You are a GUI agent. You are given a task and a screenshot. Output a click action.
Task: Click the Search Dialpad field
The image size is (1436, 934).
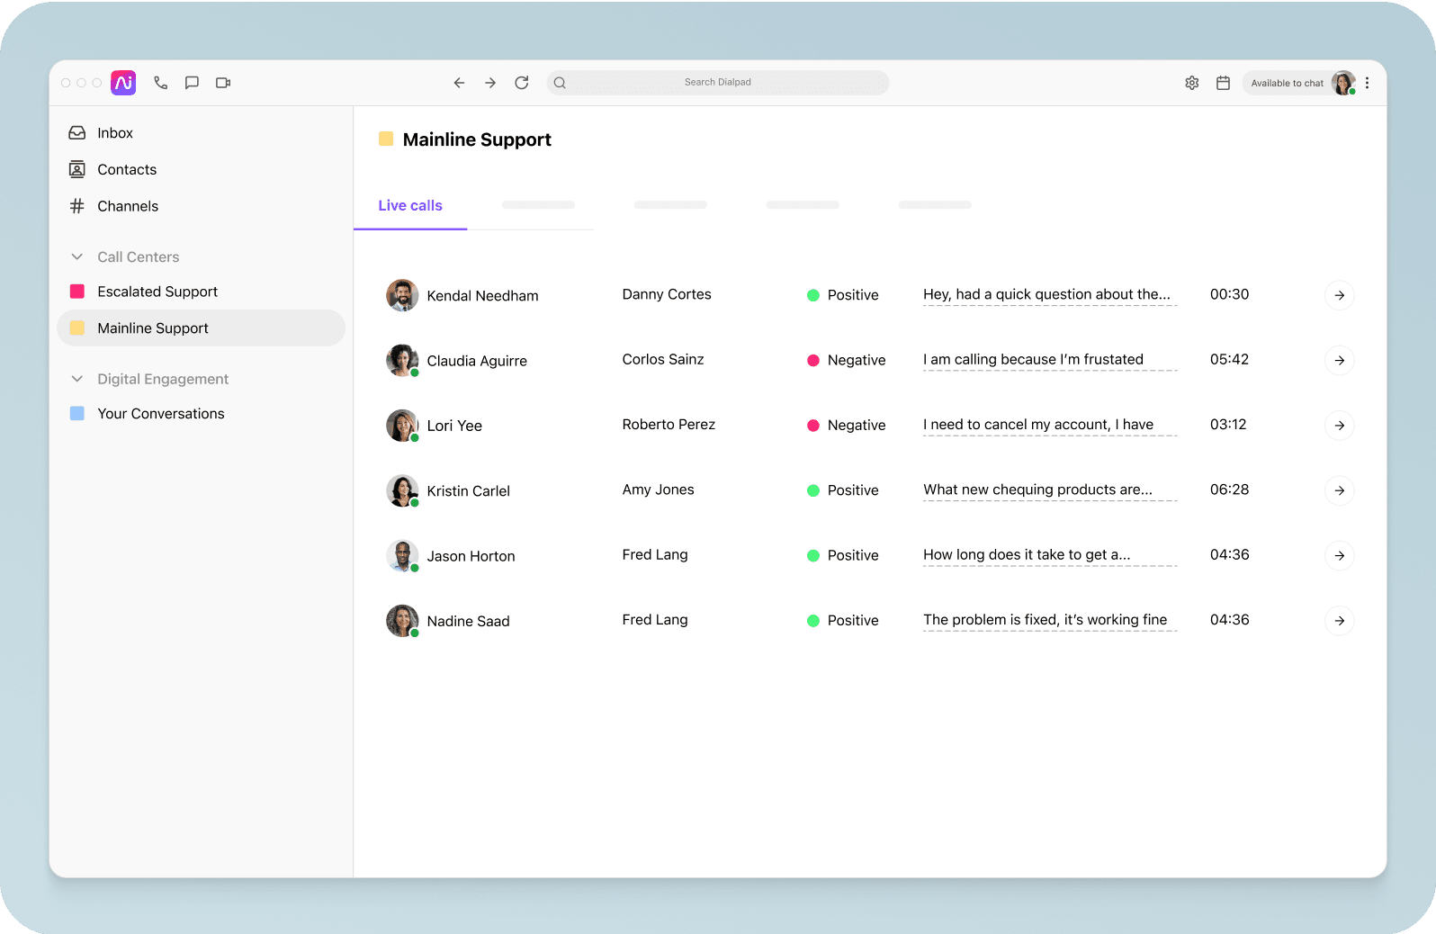717,83
